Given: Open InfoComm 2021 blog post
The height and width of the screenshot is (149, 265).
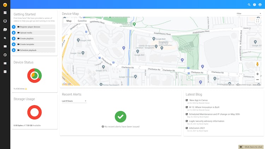Looking at the screenshot, I should [197, 128].
